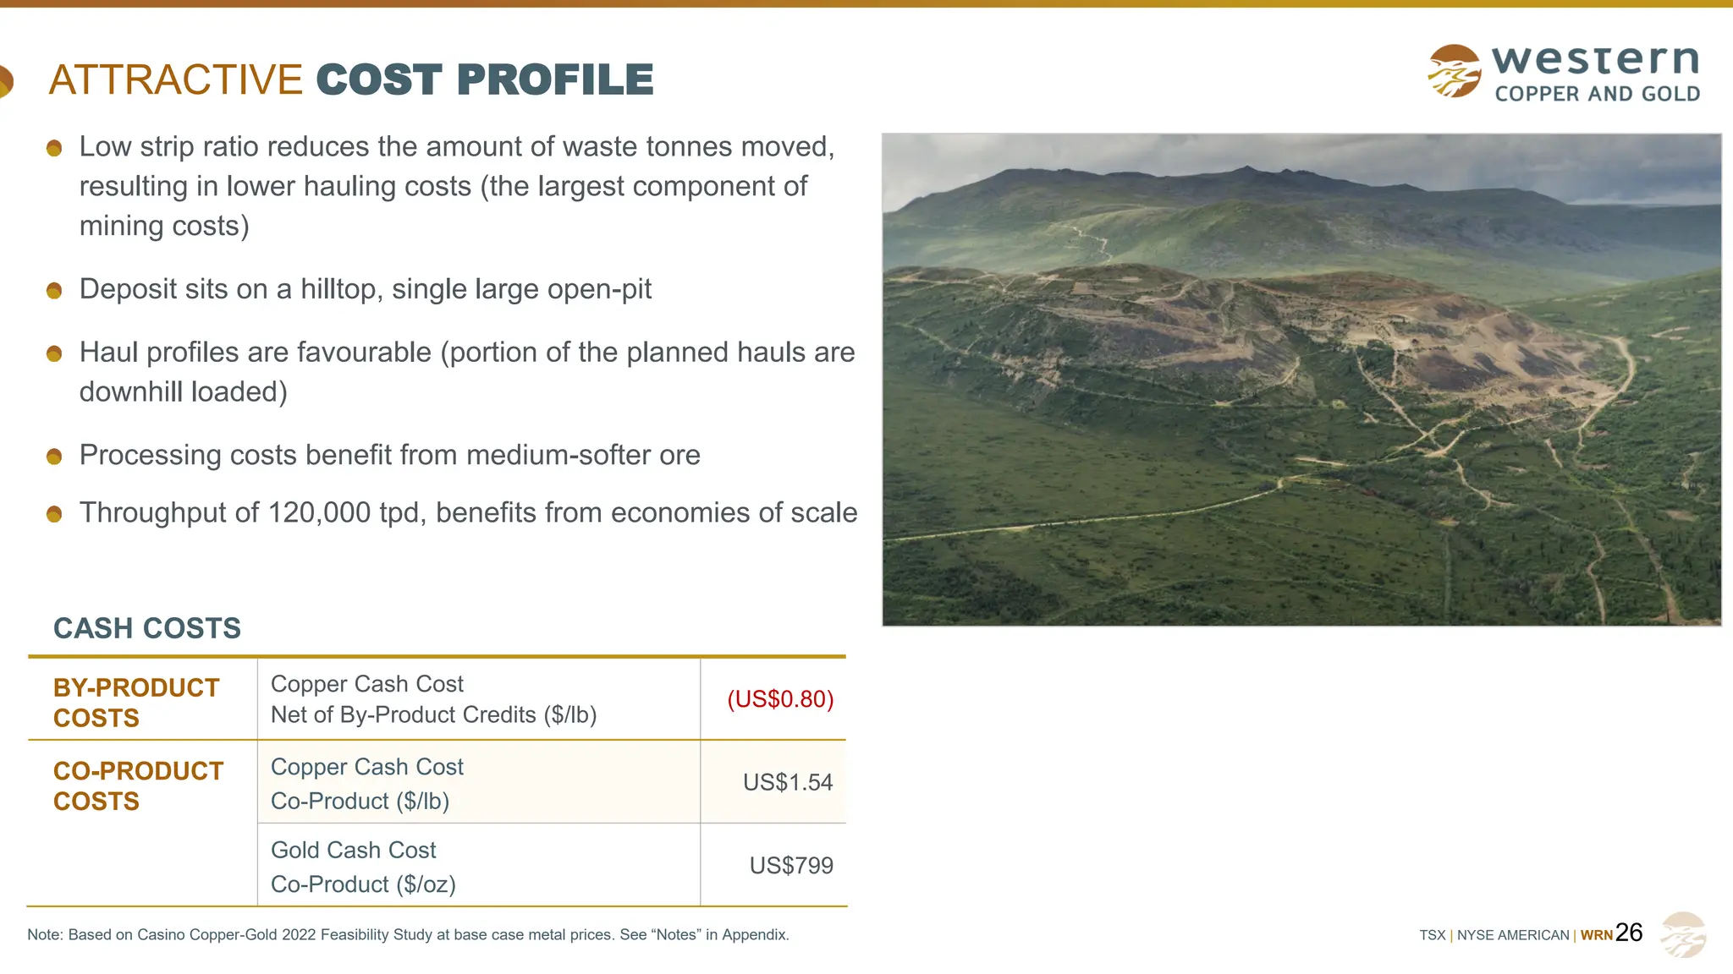Viewport: 1733px width, 974px height.
Task: Click the US$799 gold cash cost value
Action: pyautogui.click(x=790, y=865)
